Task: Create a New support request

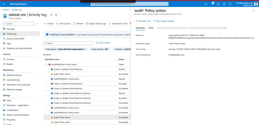Action: point(163,21)
